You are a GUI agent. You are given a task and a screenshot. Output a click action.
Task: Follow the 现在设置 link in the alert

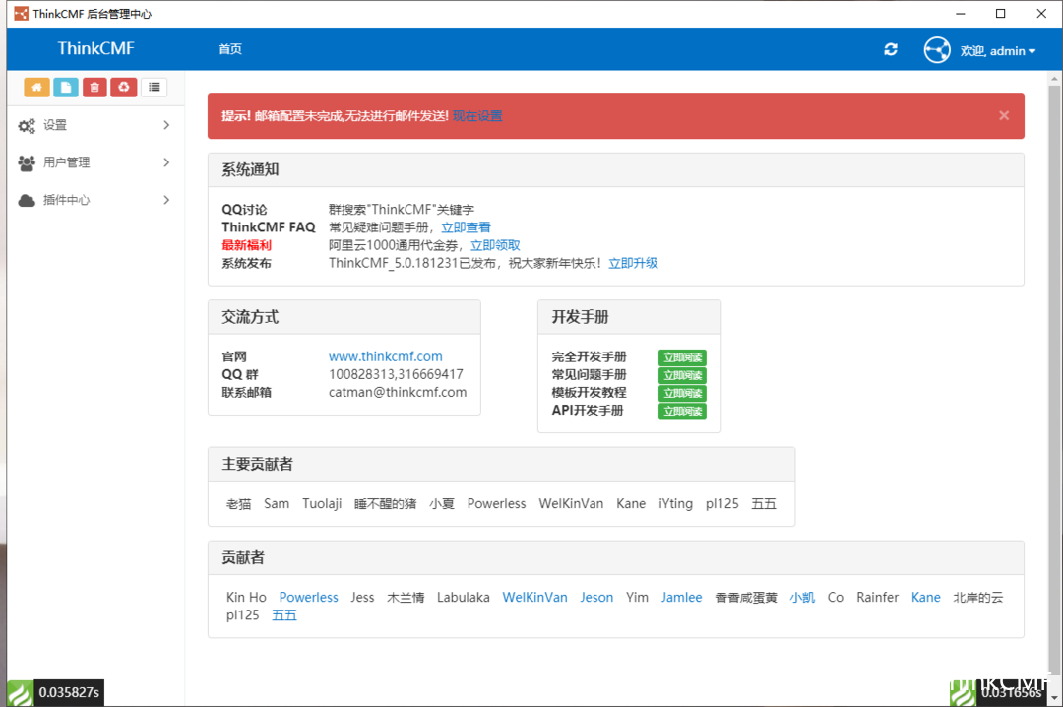pyautogui.click(x=477, y=116)
